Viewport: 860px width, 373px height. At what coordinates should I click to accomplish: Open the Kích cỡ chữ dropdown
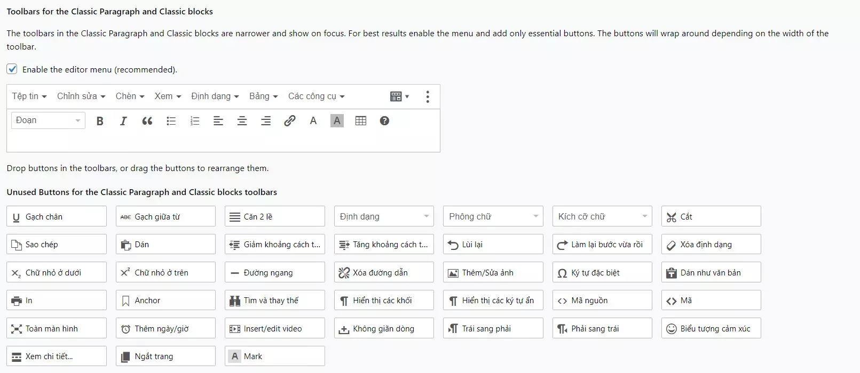(x=602, y=216)
